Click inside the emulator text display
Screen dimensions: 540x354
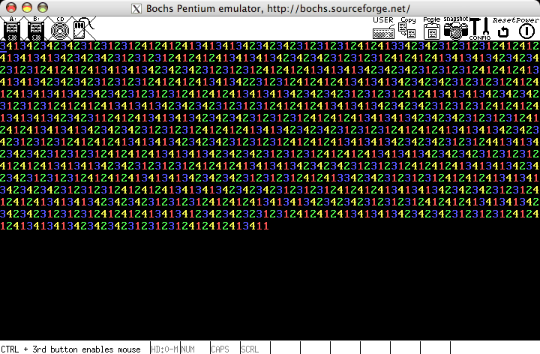pyautogui.click(x=270, y=135)
